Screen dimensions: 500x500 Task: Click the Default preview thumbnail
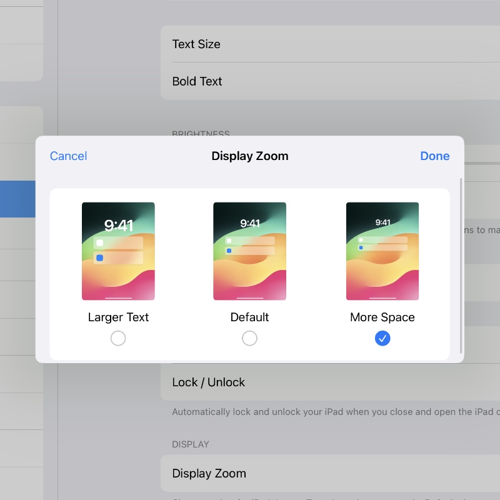(x=249, y=251)
